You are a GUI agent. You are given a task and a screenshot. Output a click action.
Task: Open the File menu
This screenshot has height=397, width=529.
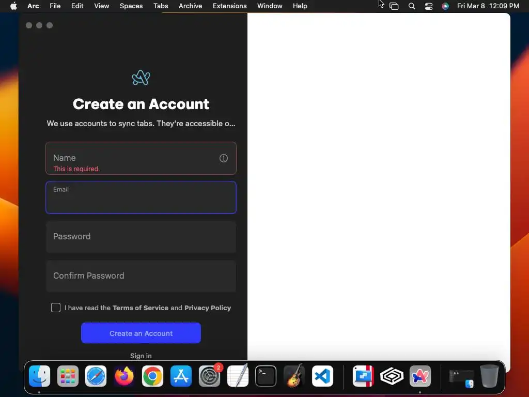click(55, 6)
